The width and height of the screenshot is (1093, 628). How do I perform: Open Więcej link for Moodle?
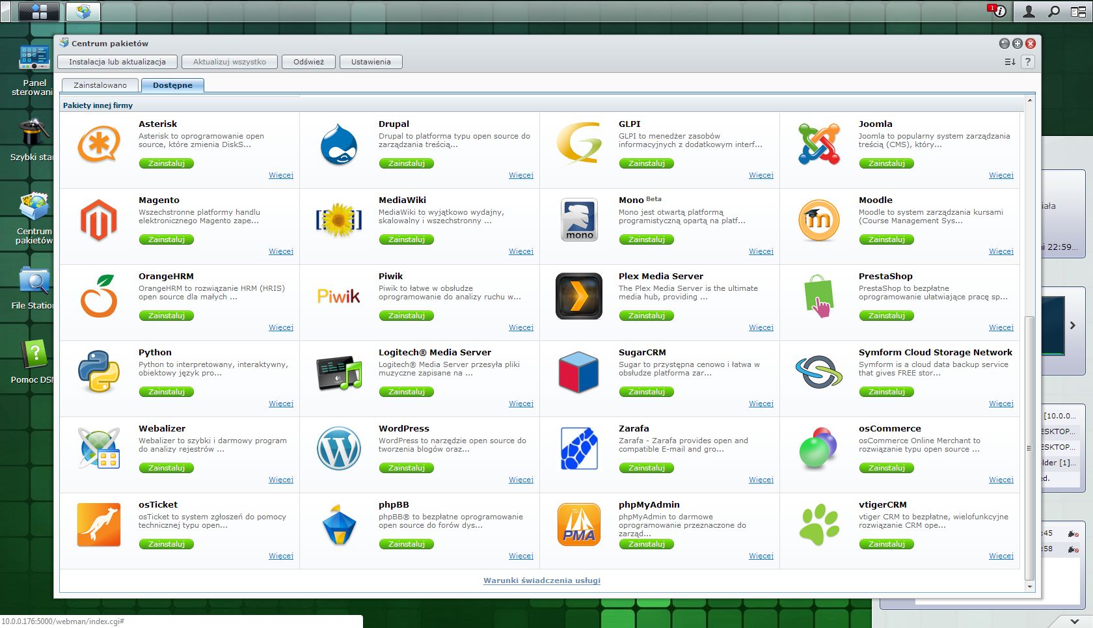pos(1001,251)
